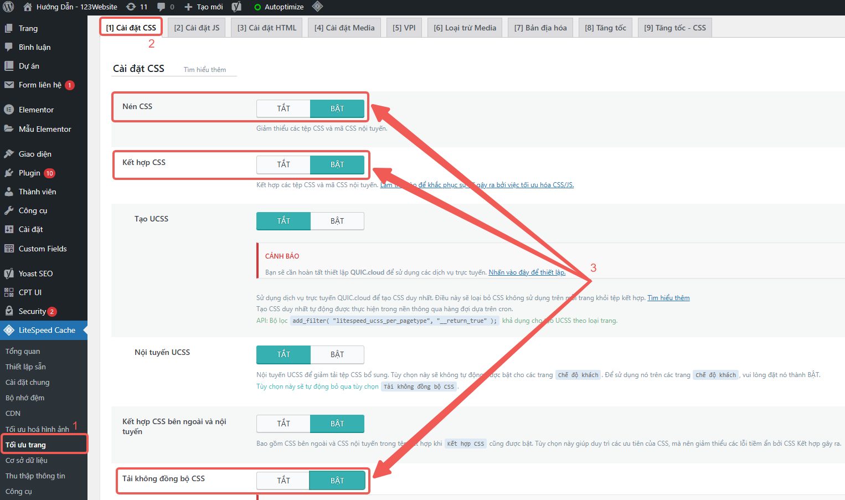Image resolution: width=845 pixels, height=500 pixels.
Task: Click the LiteSpeed diamond icon in admin bar
Action: 317,7
